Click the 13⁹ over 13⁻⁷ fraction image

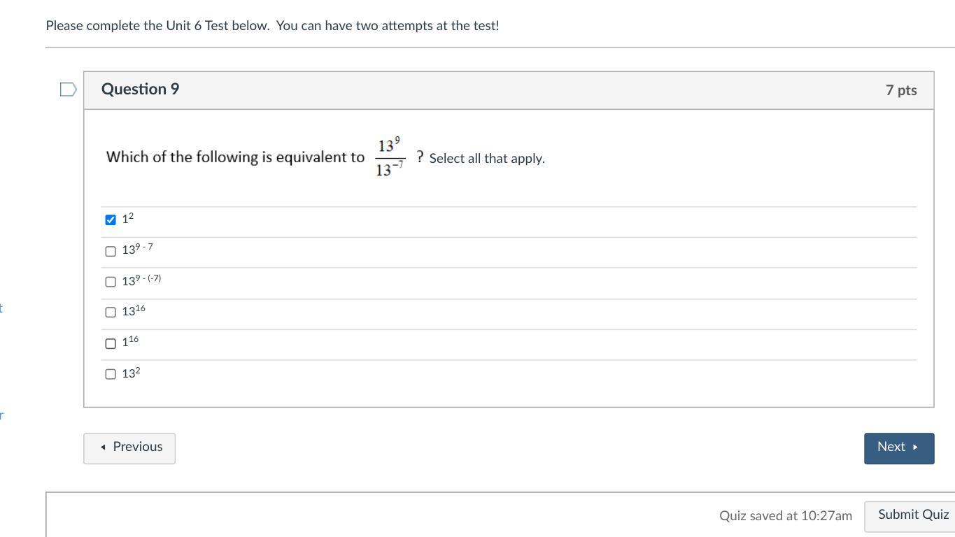coord(390,157)
